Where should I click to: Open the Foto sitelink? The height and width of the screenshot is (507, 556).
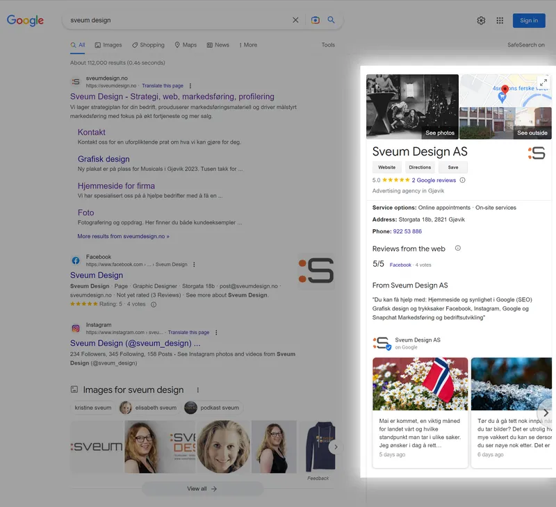click(x=85, y=213)
